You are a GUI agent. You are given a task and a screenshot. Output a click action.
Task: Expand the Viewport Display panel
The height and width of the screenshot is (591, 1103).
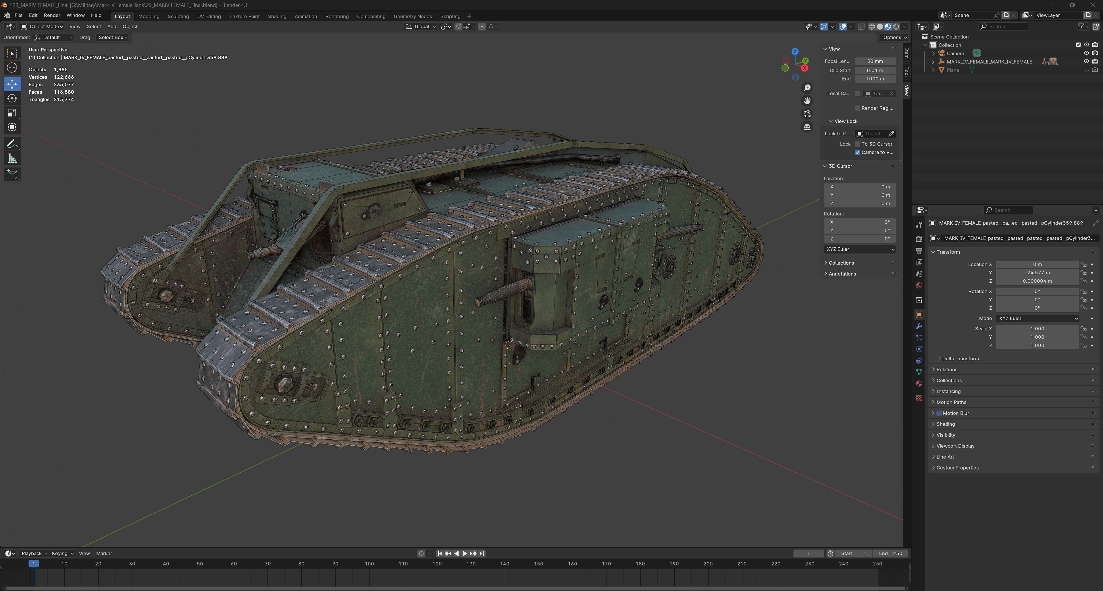(955, 446)
